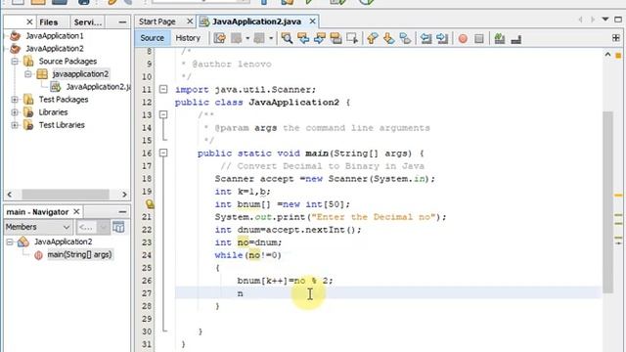
Task: Collapse the import fold on line 11
Action: [x=163, y=89]
